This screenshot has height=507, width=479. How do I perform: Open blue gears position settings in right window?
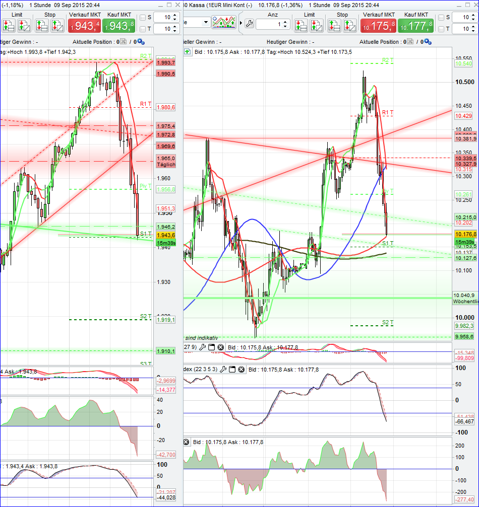pos(428,41)
